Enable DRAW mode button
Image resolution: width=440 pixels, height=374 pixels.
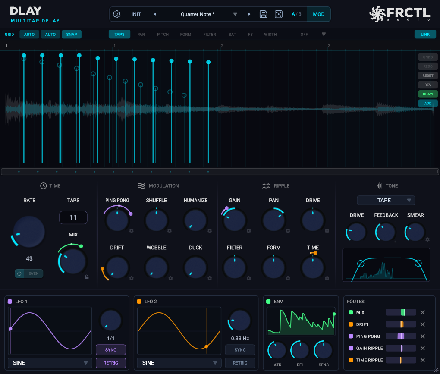click(428, 94)
